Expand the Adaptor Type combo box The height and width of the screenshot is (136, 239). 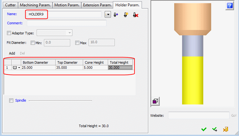(70, 33)
